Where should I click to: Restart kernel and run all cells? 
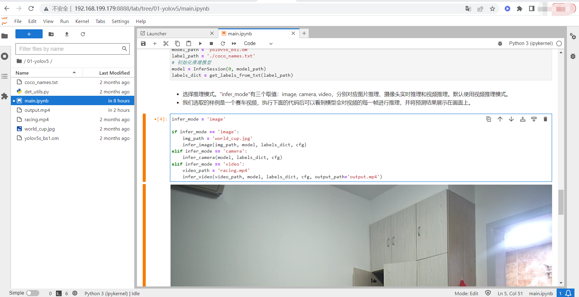(234, 44)
